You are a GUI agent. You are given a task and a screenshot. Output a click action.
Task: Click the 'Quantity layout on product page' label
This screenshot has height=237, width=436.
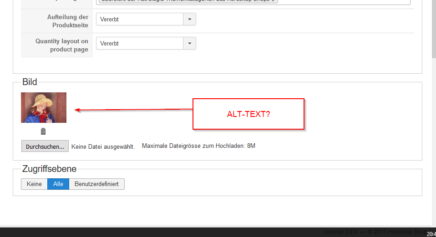point(62,45)
